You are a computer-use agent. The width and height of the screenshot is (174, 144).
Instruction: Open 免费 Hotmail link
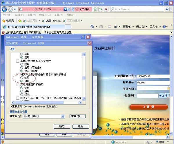click(x=52, y=21)
